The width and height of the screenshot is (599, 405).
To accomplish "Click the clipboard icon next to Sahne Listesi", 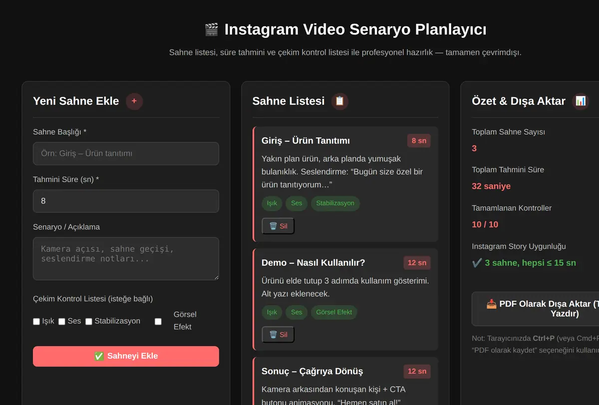I will click(340, 101).
